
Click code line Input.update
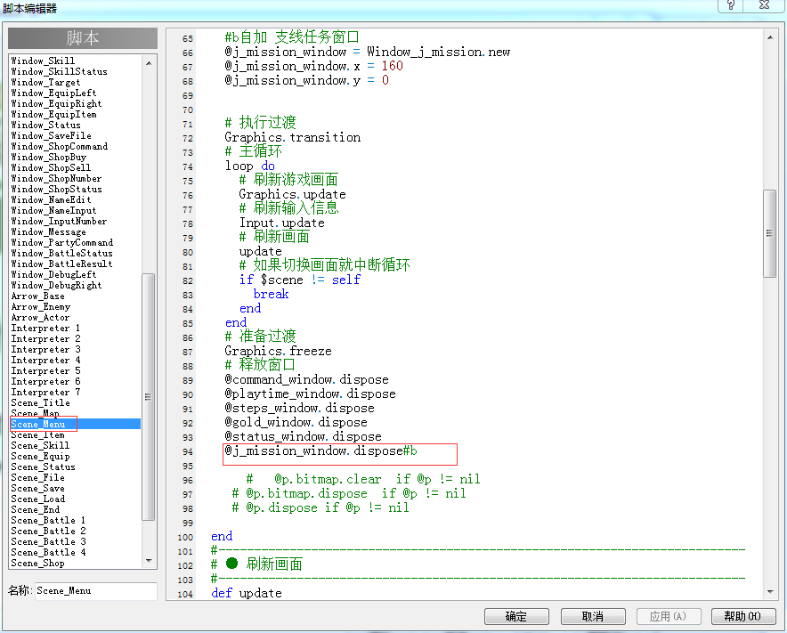pyautogui.click(x=281, y=223)
